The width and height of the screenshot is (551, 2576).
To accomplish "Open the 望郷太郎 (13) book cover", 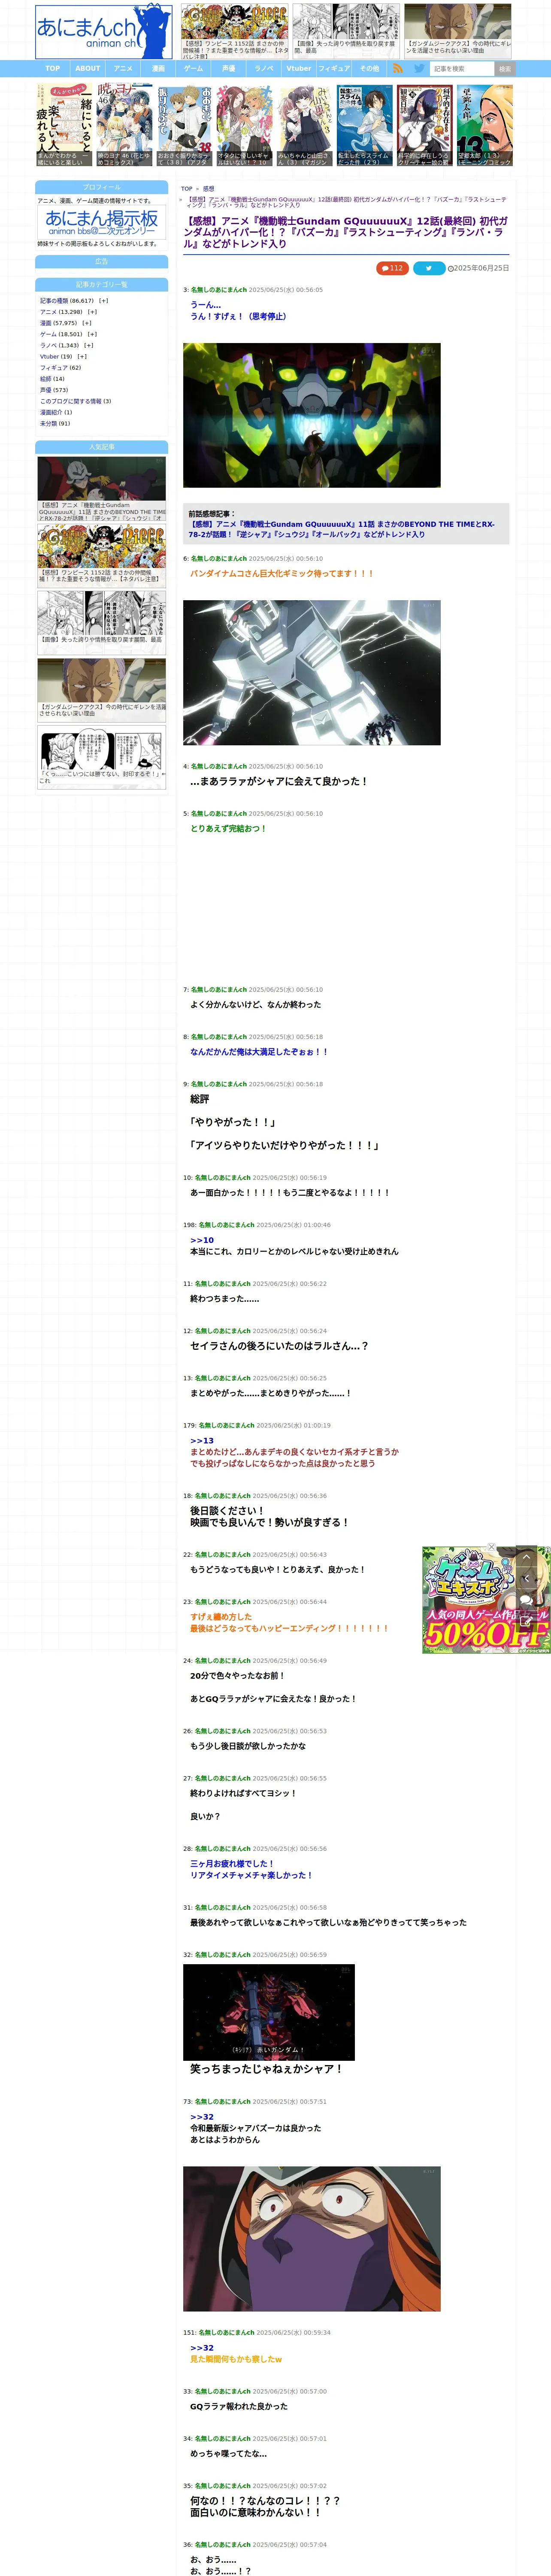I will click(485, 125).
